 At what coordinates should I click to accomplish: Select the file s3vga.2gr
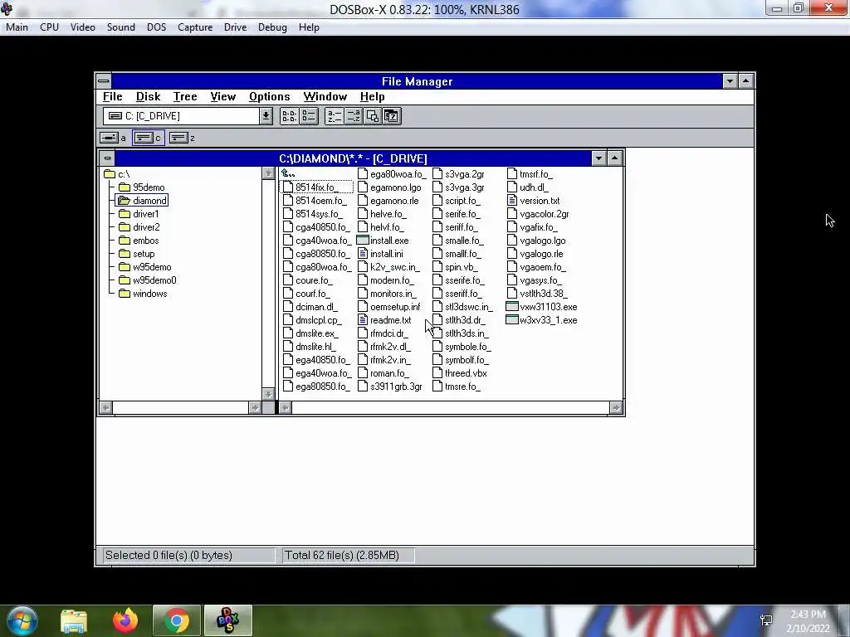[x=458, y=174]
